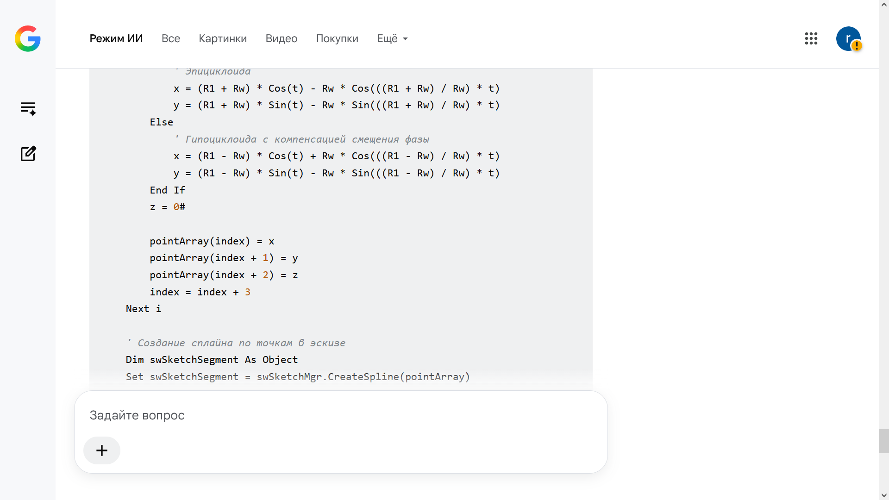The width and height of the screenshot is (889, 500).
Task: Open the Видео tab
Action: coord(282,38)
